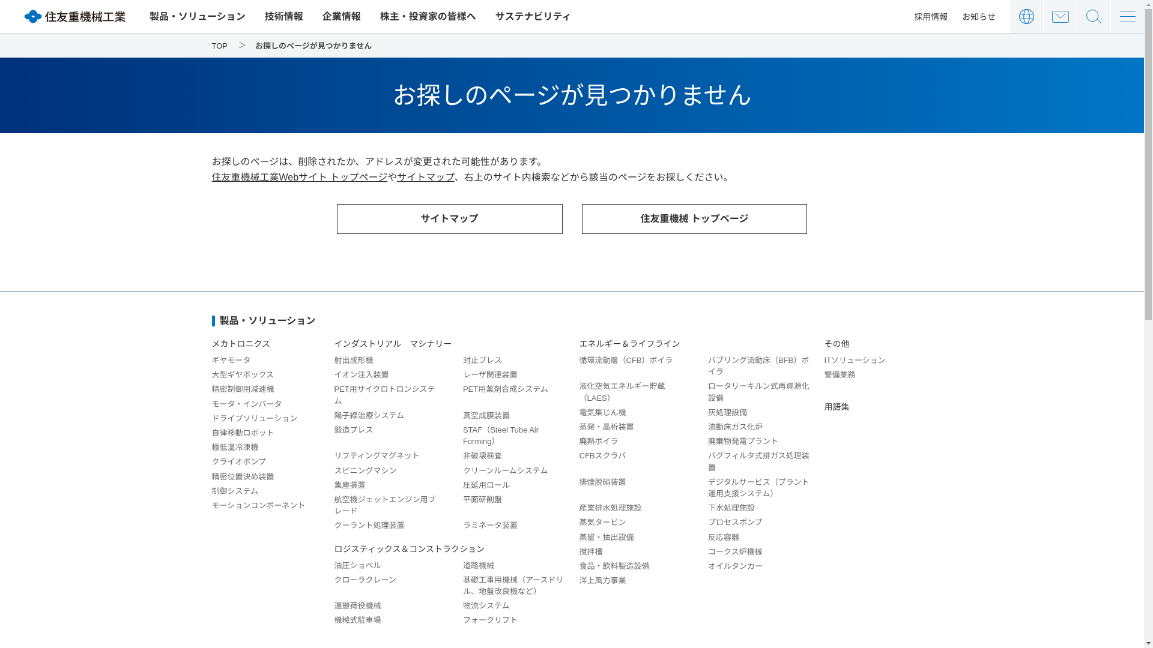Click 採用情報 header link

[x=931, y=17]
